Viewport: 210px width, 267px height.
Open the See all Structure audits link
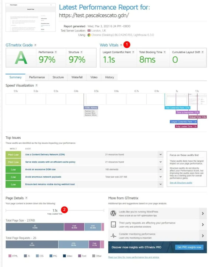(x=181, y=183)
